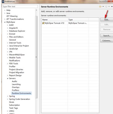
Task: Click the Search... button
Action: (x=107, y=36)
